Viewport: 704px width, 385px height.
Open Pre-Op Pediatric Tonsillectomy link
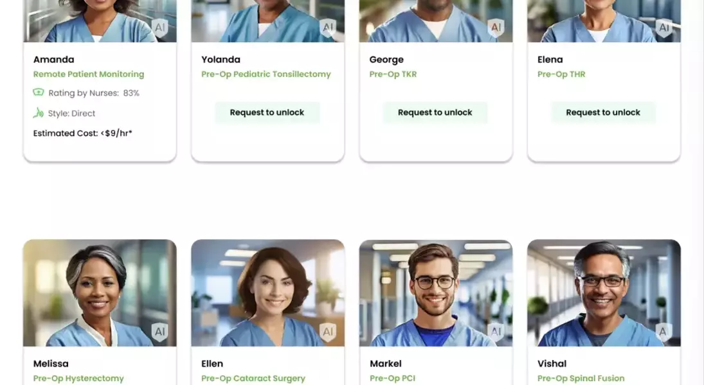coord(266,74)
